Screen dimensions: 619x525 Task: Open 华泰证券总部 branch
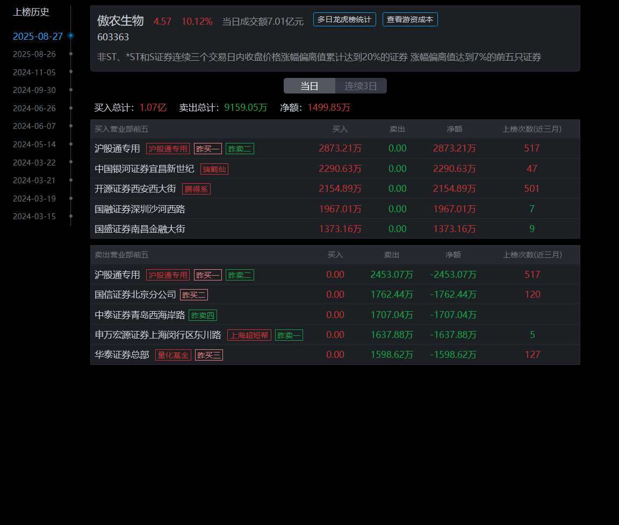point(122,355)
